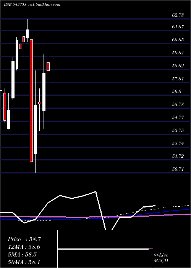Click the BSE ticker code header text
Screen dimensions: 191x268
point(15,5)
